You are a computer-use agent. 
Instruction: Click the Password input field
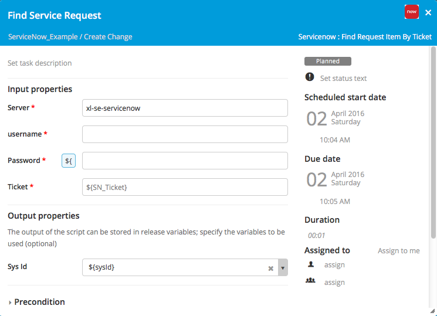pos(185,161)
